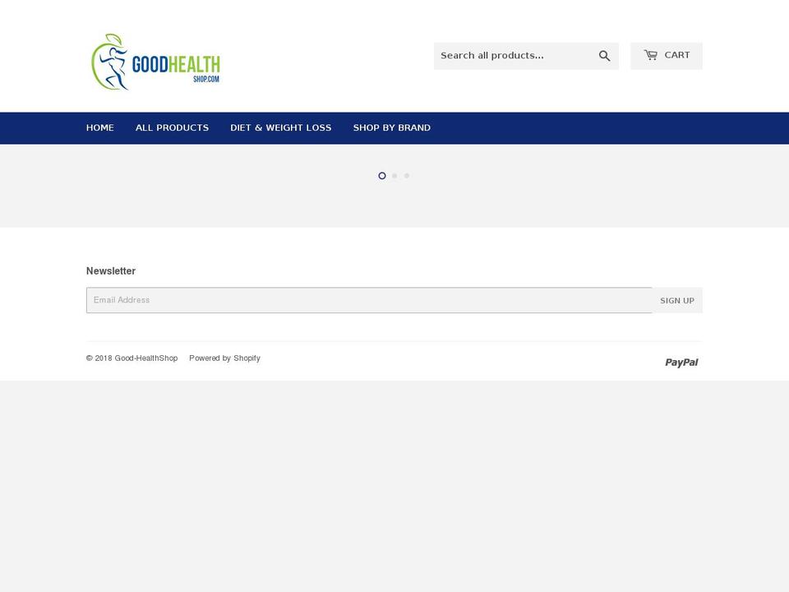Click the Sign Up button

coord(677,301)
